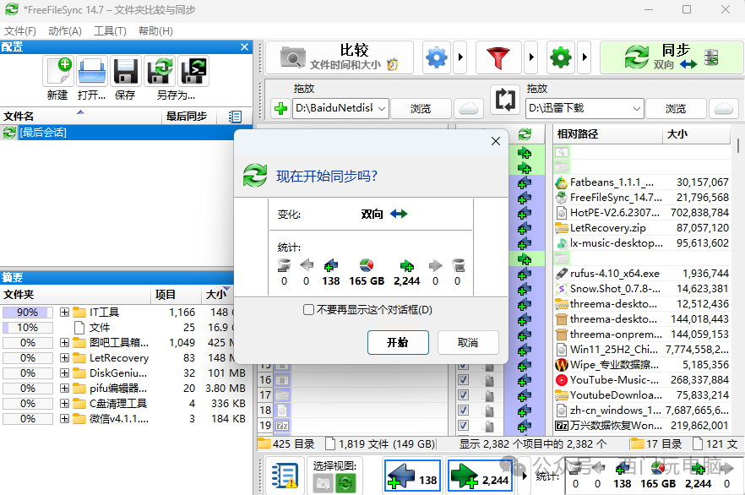Screen dimensions: 745x495
Task: Expand filter settings arrow menu
Action: coord(531,57)
